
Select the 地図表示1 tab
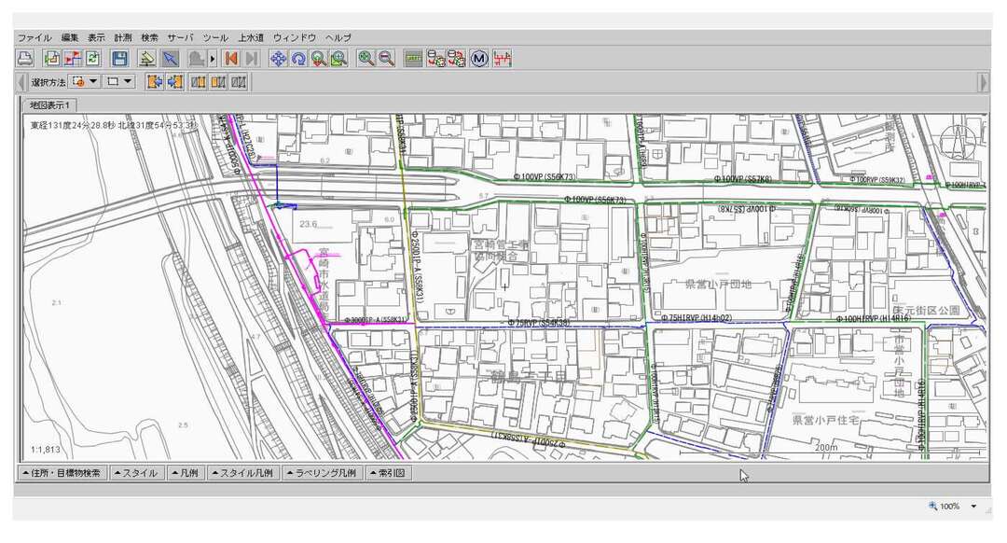[49, 104]
